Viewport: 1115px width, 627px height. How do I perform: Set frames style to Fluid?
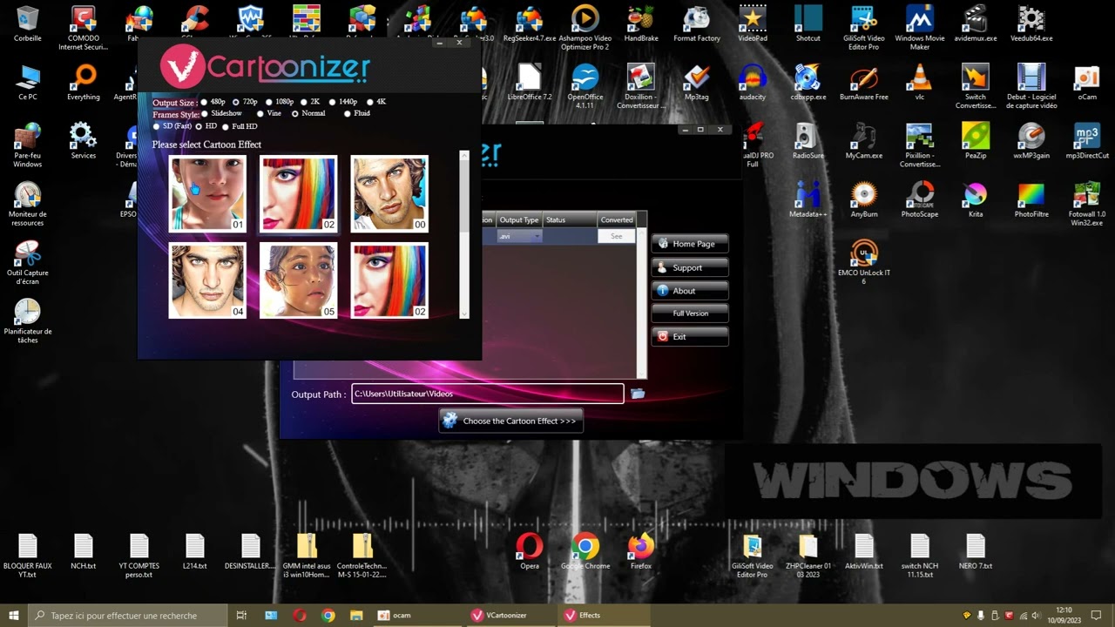348,113
